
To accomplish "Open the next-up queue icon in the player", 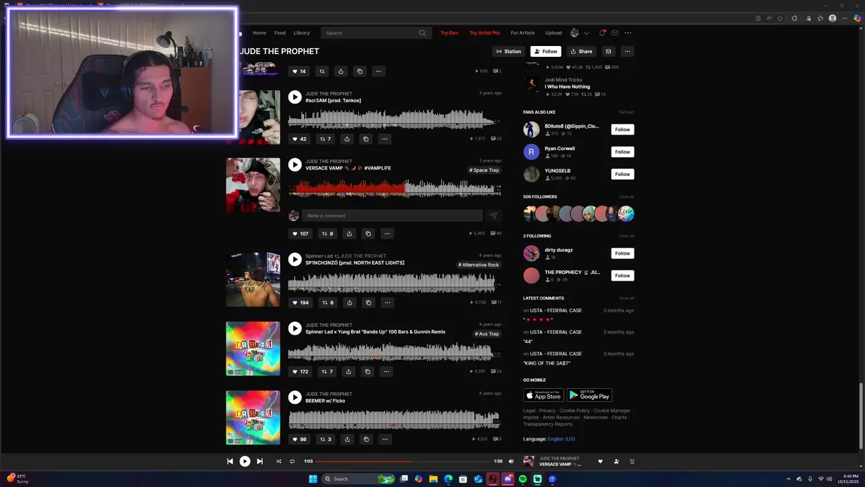I will [633, 461].
